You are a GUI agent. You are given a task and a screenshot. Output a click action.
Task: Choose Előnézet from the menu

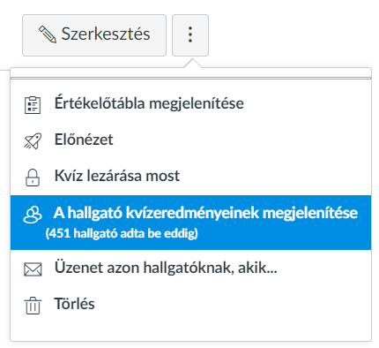point(190,140)
